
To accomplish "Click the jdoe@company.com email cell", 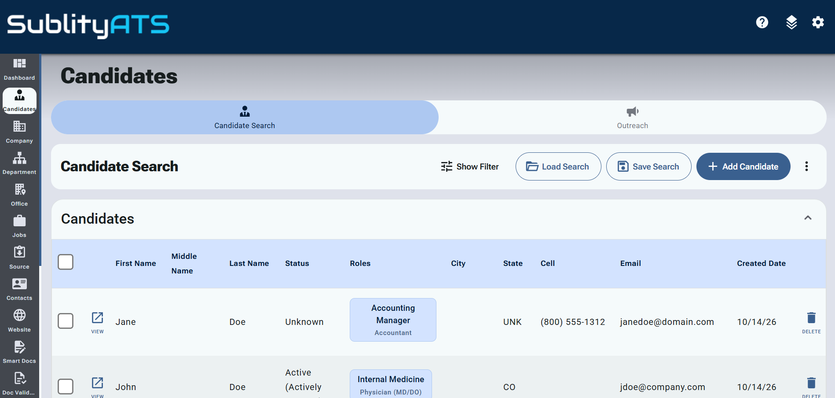I will tap(663, 387).
